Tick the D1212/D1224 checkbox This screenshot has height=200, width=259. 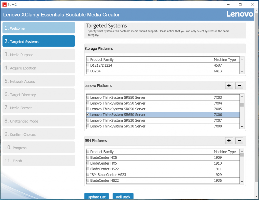pyautogui.click(x=88, y=65)
